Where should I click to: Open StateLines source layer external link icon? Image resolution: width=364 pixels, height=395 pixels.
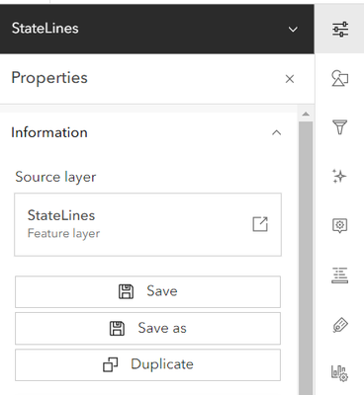260,224
